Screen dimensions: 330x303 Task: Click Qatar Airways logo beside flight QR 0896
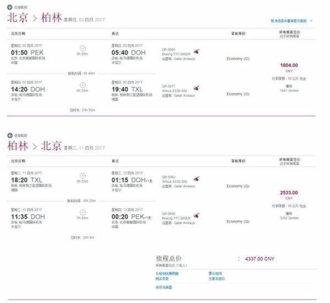[x=197, y=216]
